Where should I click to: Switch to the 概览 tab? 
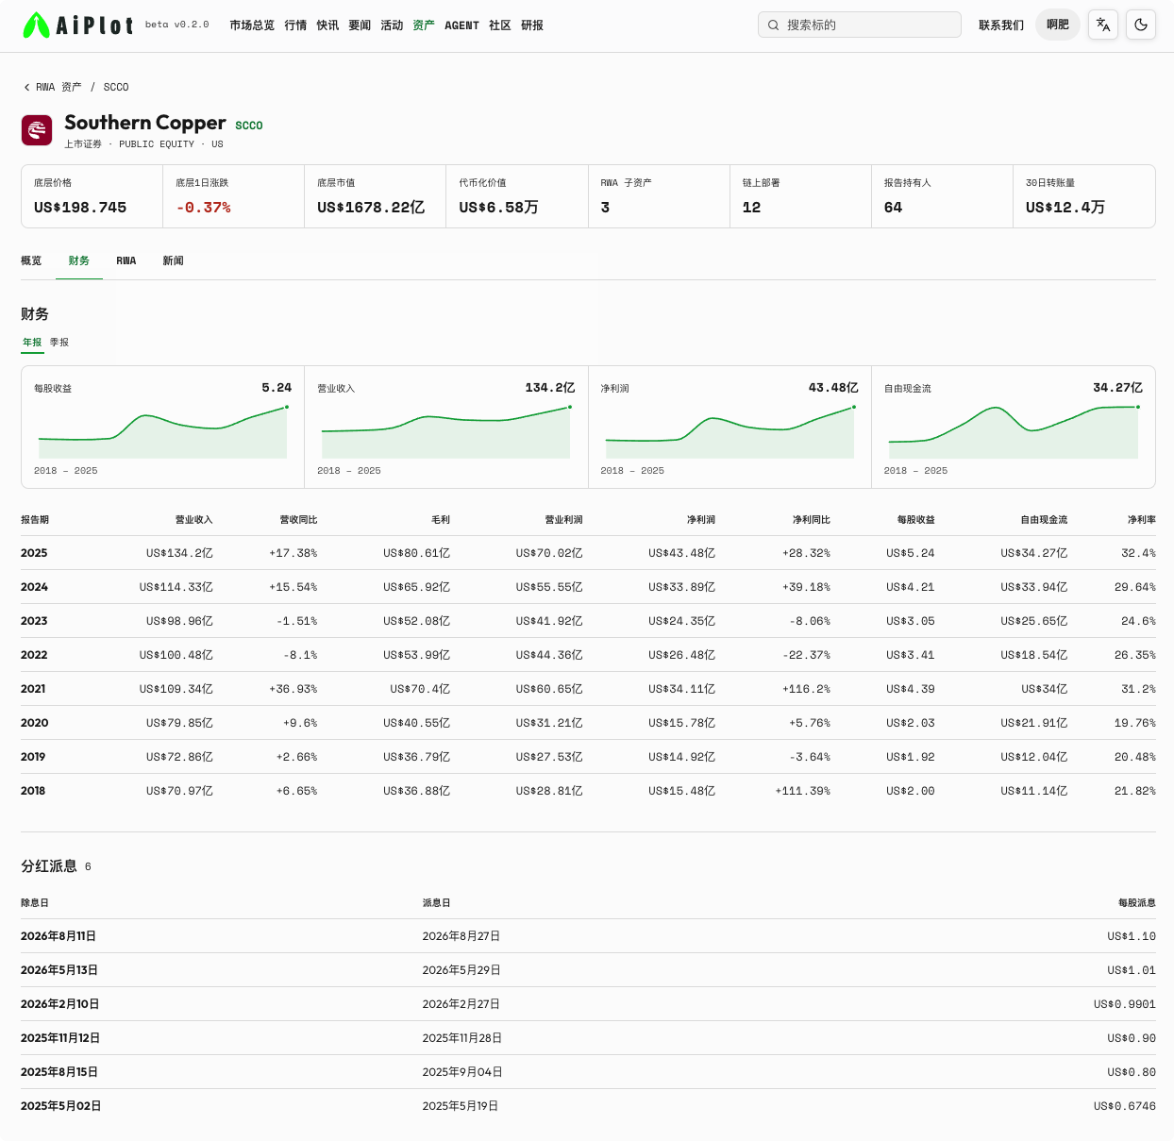(31, 260)
